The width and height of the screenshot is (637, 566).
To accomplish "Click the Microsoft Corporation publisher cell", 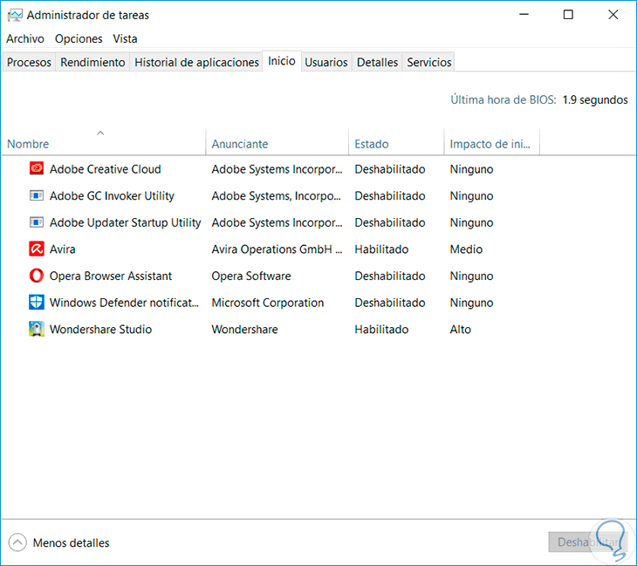I will coord(268,303).
